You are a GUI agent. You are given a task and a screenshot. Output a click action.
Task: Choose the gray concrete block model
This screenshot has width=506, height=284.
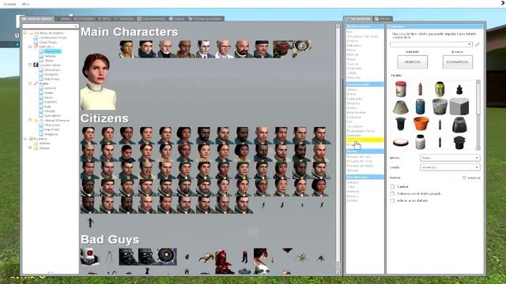459,107
